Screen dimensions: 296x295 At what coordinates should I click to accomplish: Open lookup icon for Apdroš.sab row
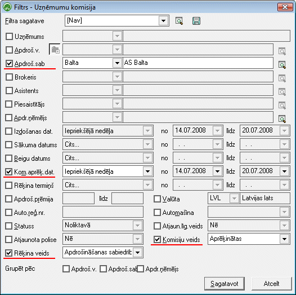(282, 65)
